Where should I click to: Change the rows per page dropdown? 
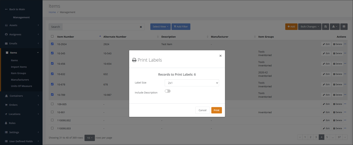90,138
